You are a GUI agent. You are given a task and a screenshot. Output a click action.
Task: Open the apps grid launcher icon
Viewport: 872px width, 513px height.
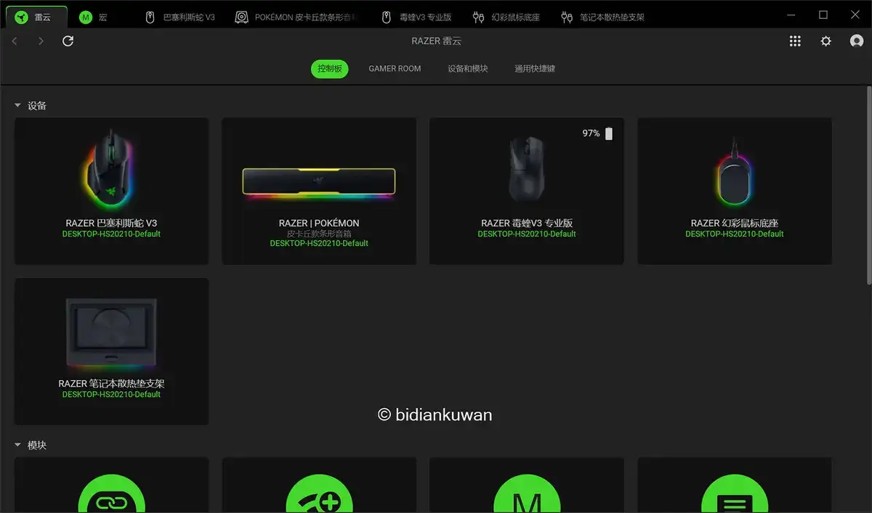(795, 41)
